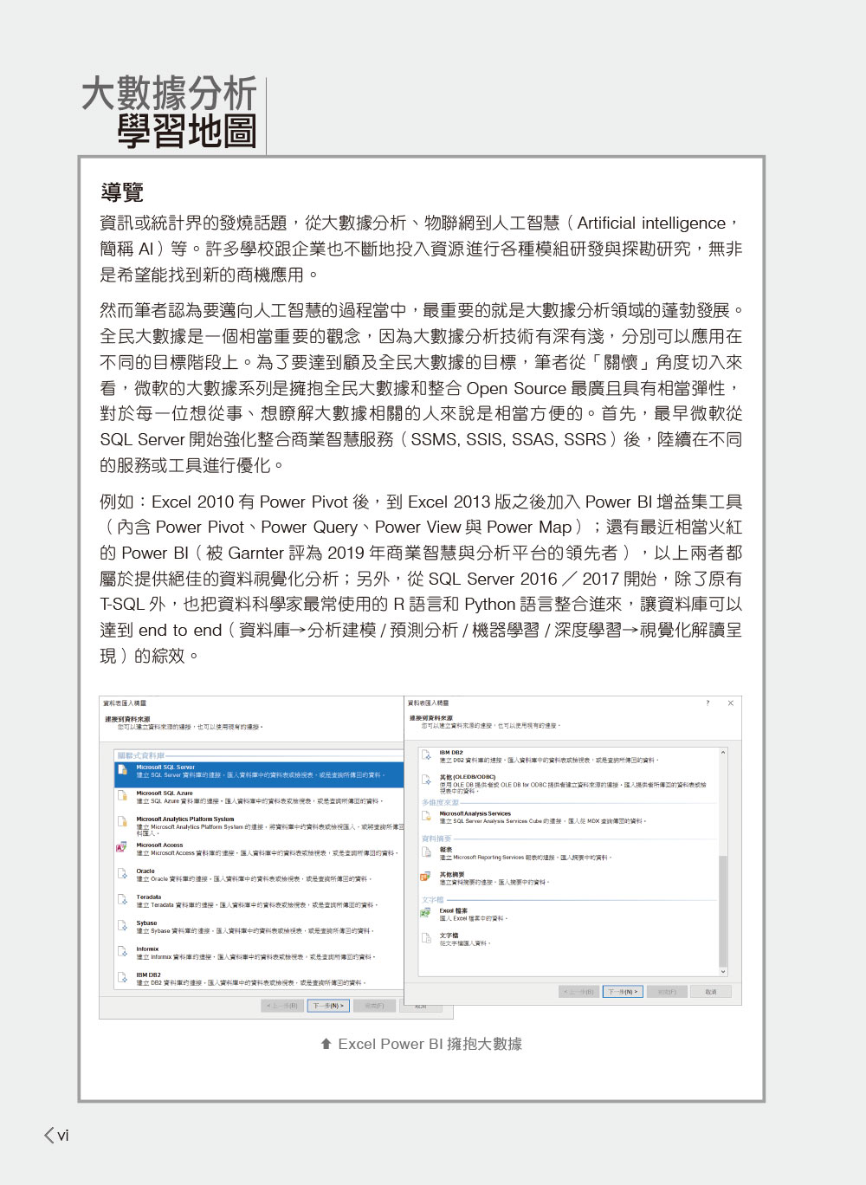Click the Microsoft SQL Azure source icon
This screenshot has height=1185, width=866.
coord(123,796)
